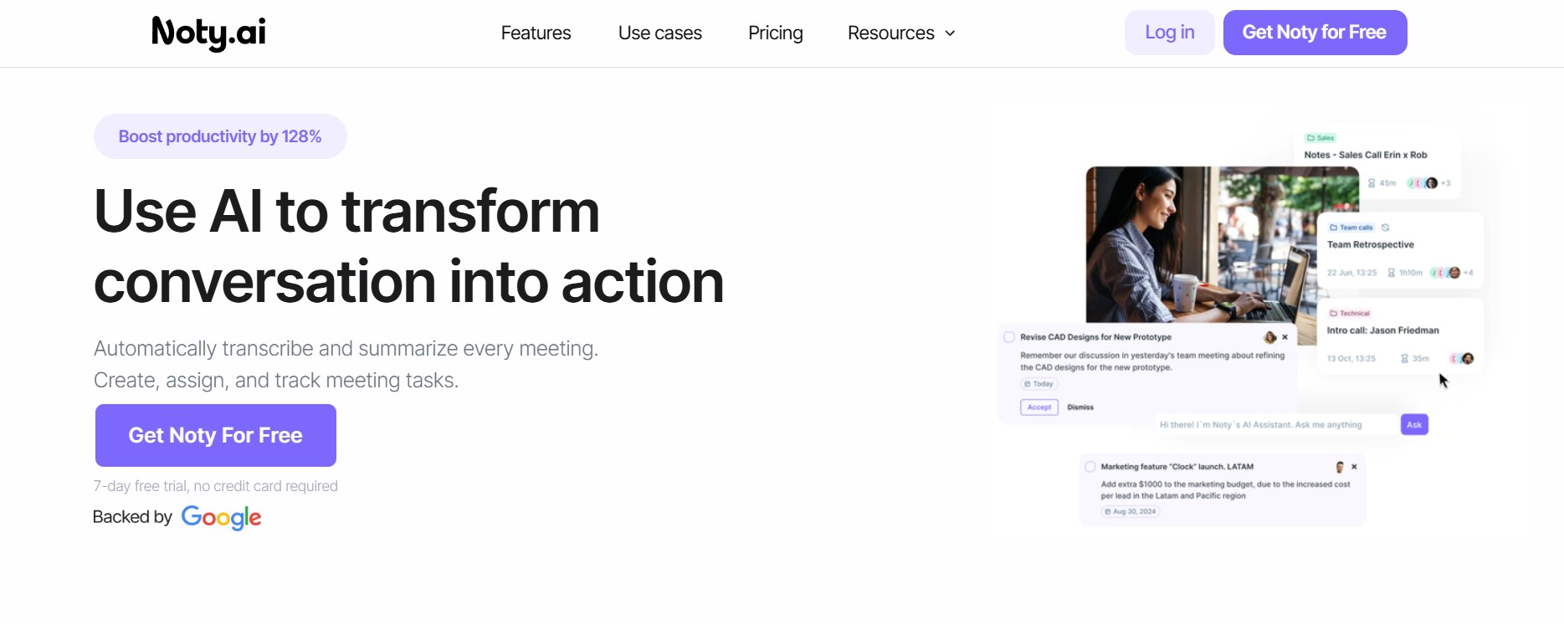Click the Today date tag
1564x640 pixels.
pyautogui.click(x=1039, y=384)
